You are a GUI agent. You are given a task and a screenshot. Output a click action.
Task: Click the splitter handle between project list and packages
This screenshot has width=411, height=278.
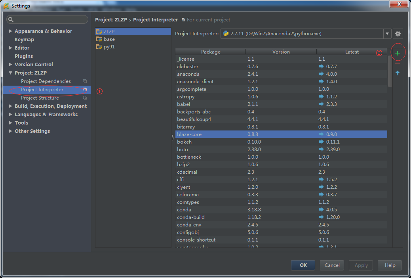click(173, 138)
